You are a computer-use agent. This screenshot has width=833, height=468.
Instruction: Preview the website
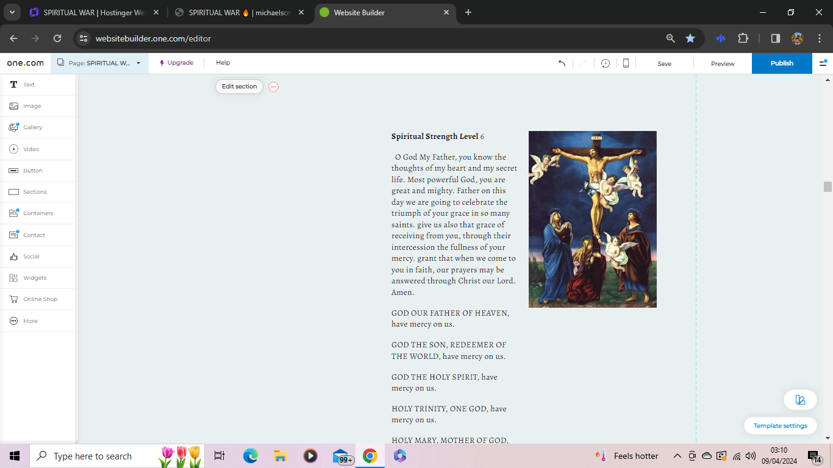[x=723, y=63]
